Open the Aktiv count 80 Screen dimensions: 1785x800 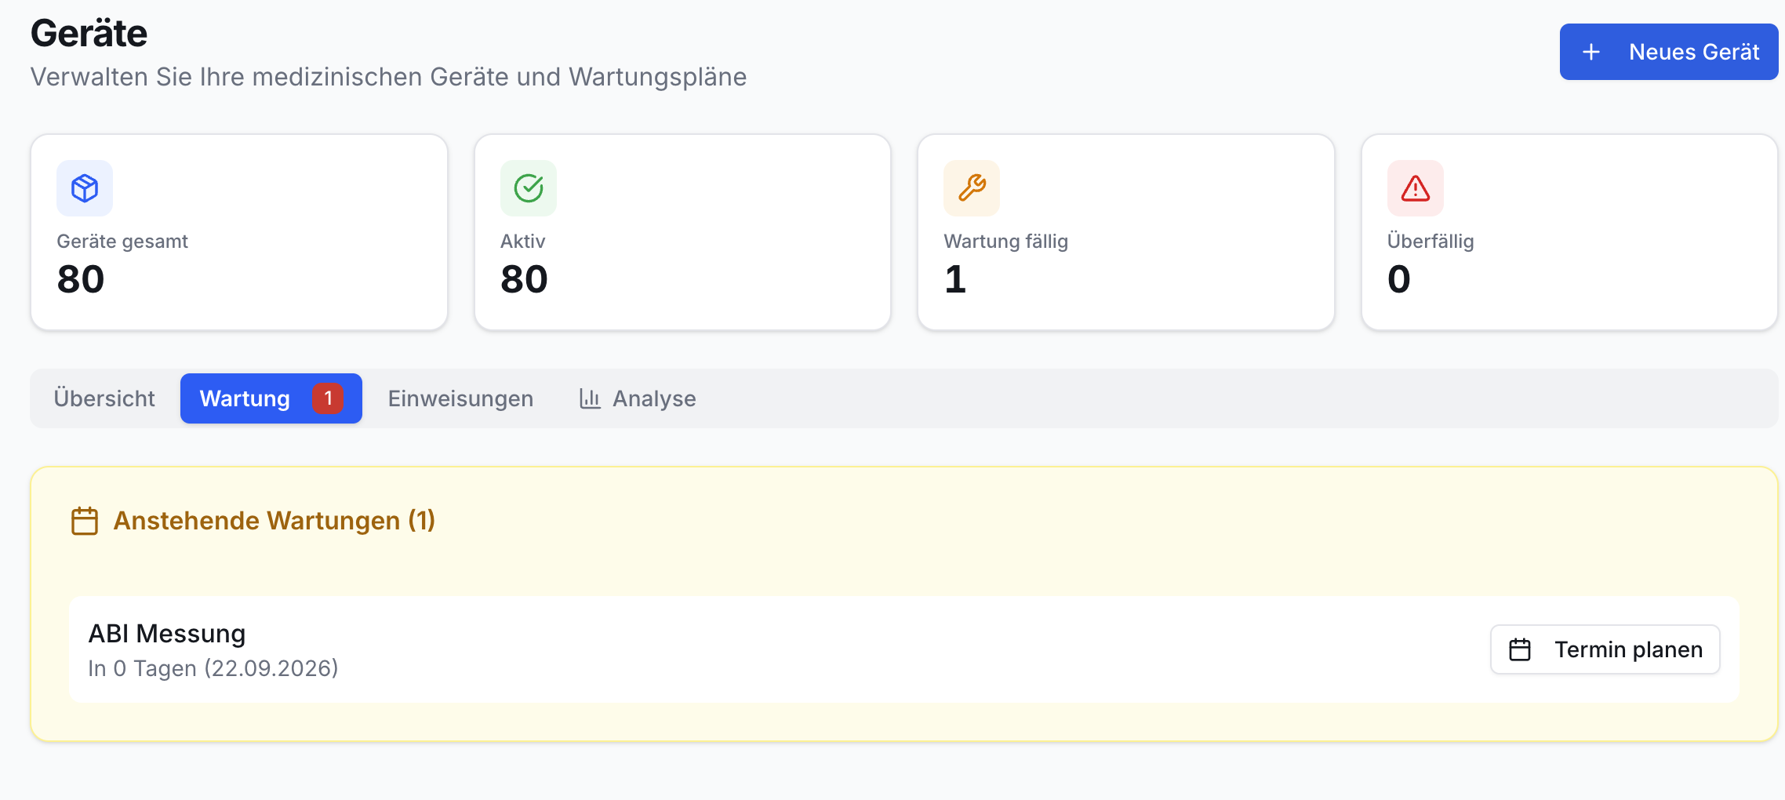click(524, 279)
